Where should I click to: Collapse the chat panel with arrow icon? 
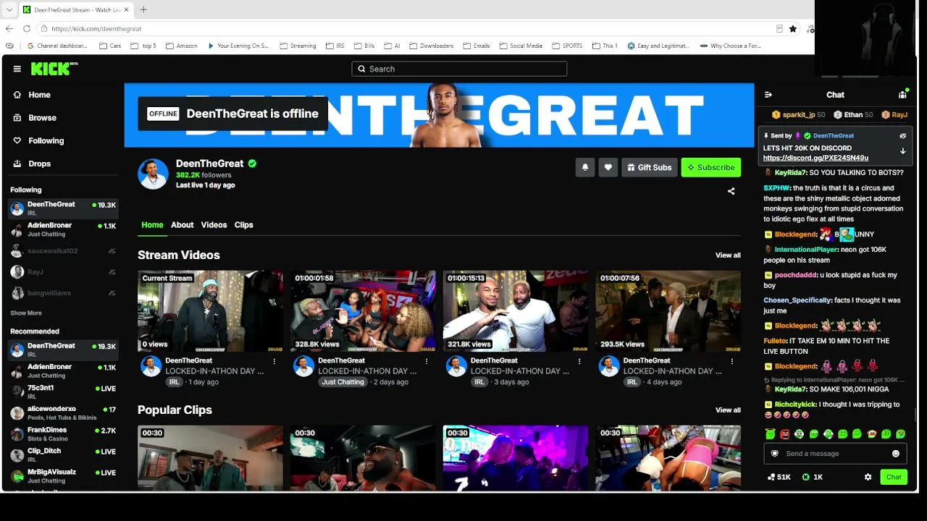coord(768,95)
